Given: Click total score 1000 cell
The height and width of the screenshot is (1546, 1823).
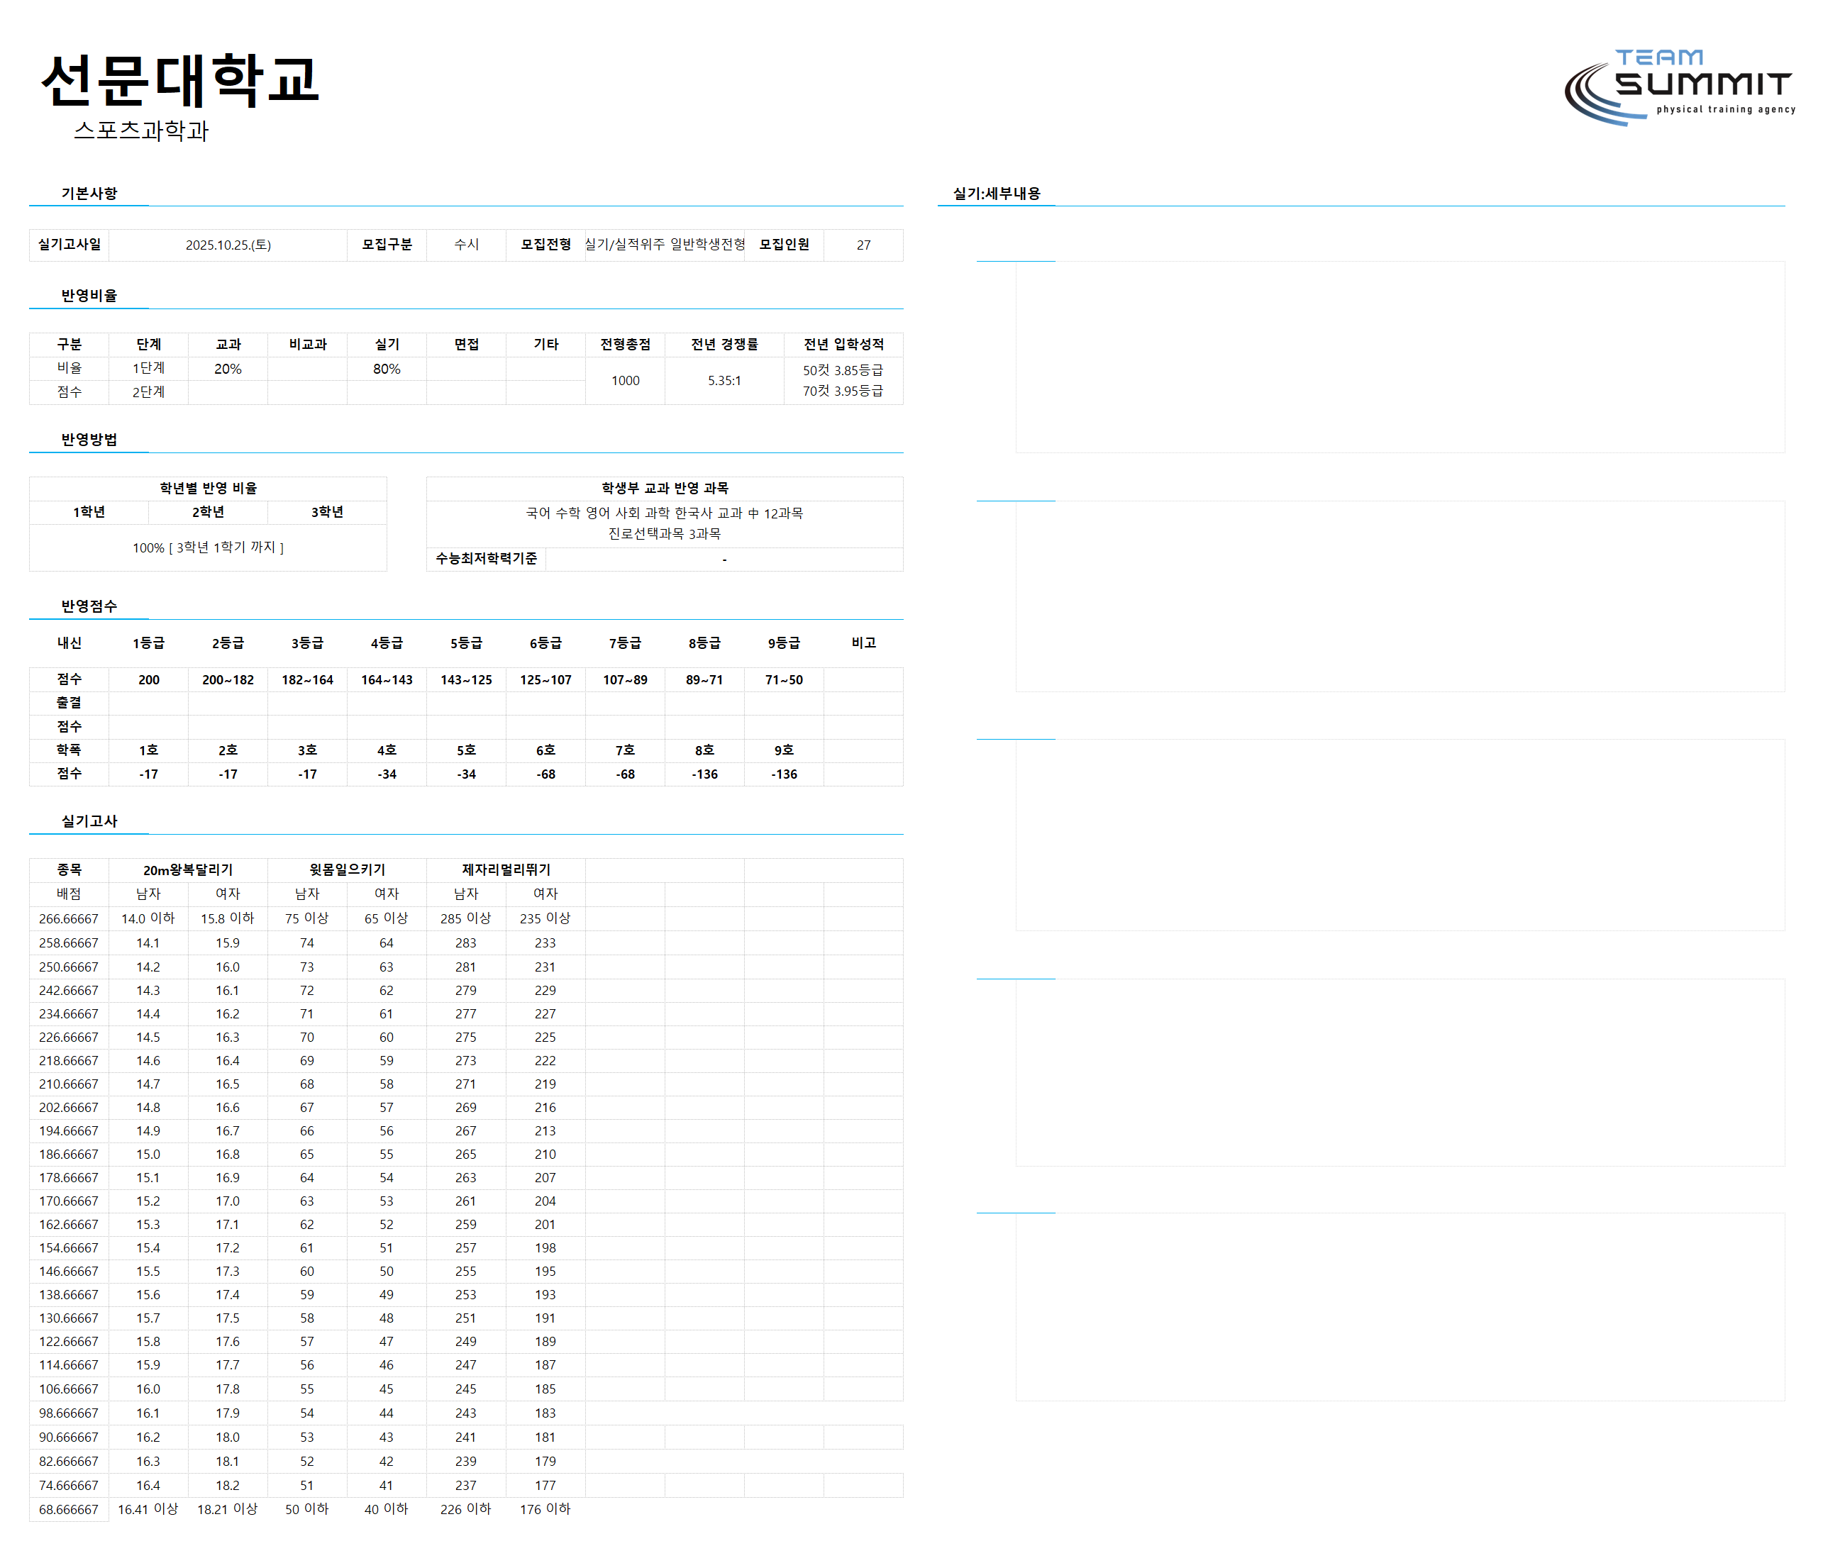Looking at the screenshot, I should pyautogui.click(x=625, y=380).
